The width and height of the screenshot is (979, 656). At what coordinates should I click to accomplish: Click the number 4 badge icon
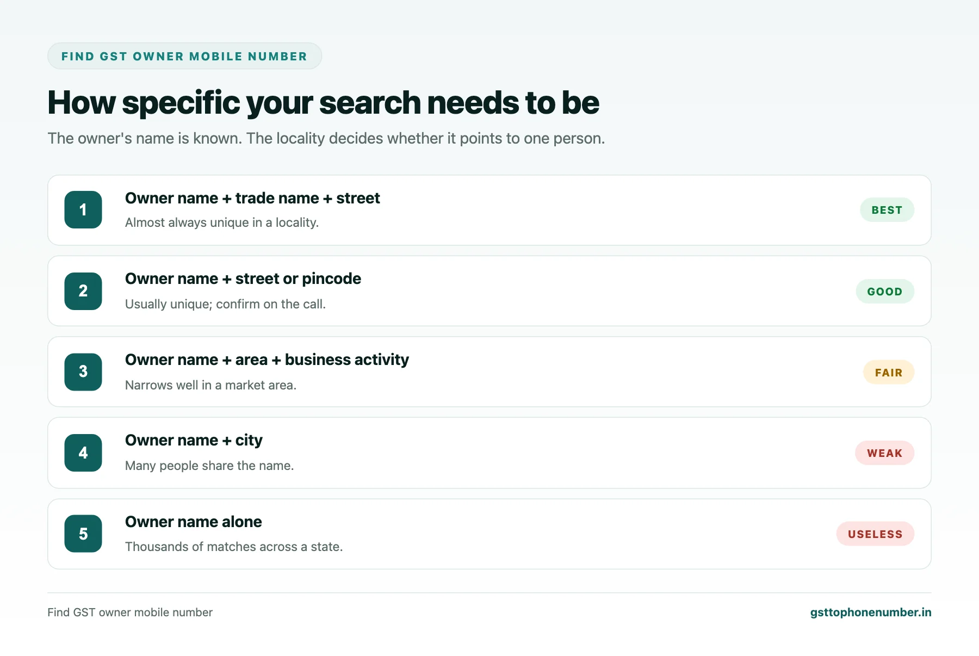coord(83,453)
